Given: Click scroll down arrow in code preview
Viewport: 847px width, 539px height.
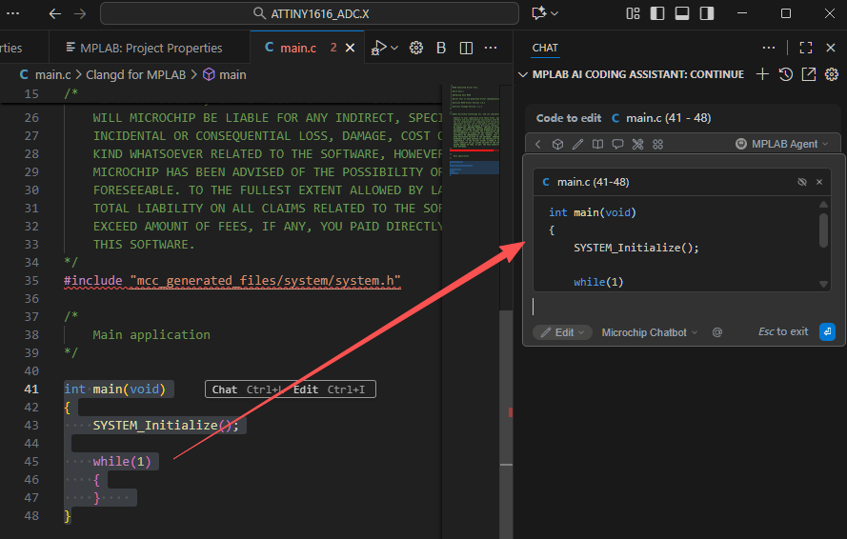Looking at the screenshot, I should [823, 284].
